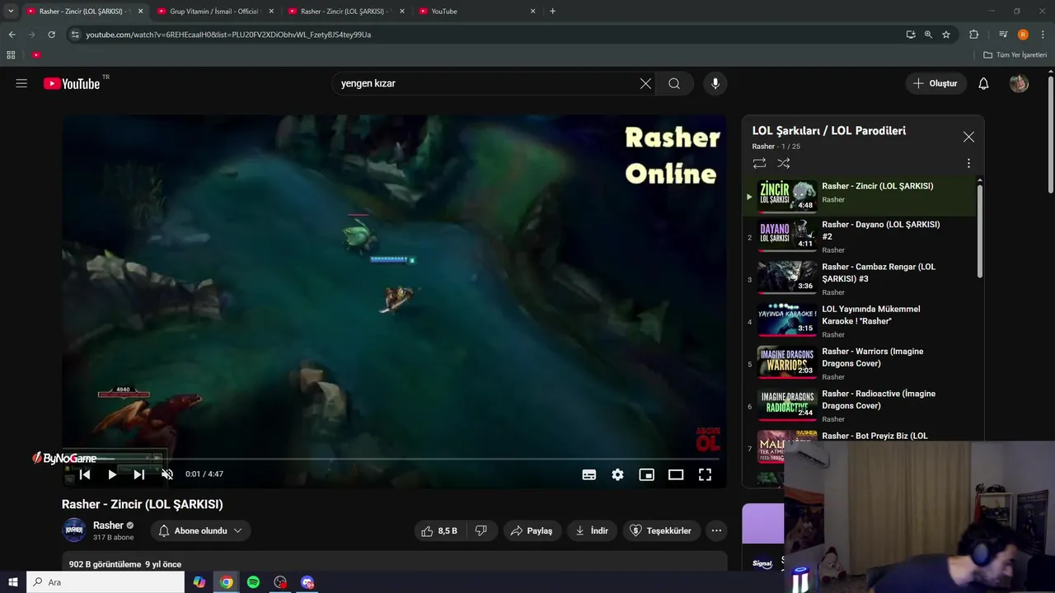Open a new browser tab

point(552,12)
